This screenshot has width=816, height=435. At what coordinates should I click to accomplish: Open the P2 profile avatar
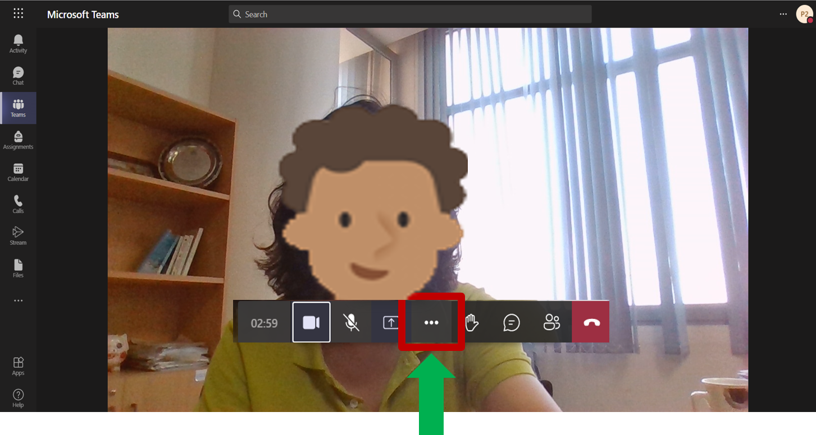[x=804, y=15]
